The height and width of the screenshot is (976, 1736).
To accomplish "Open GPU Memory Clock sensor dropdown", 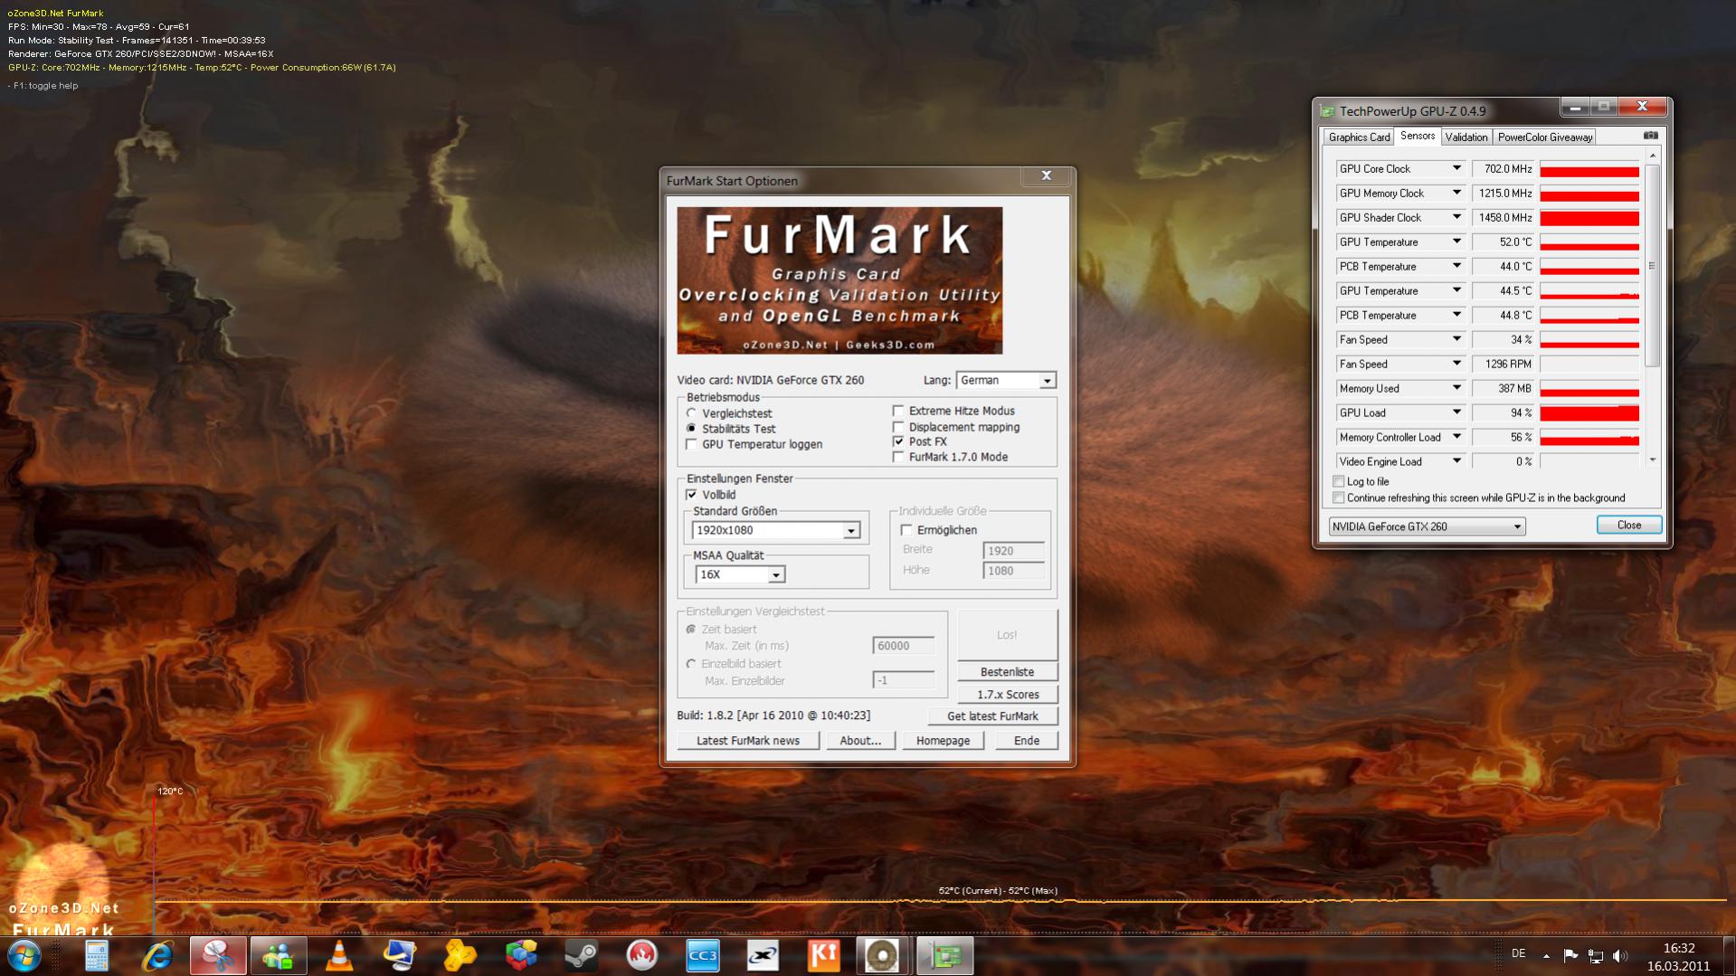I will point(1456,193).
